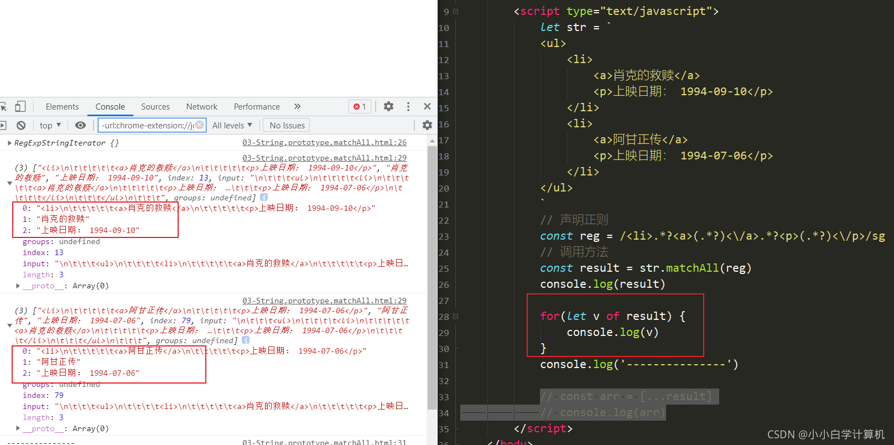Image resolution: width=894 pixels, height=445 pixels.
Task: Select the '1: "阿甘正传"' entry
Action: pyautogui.click(x=51, y=362)
